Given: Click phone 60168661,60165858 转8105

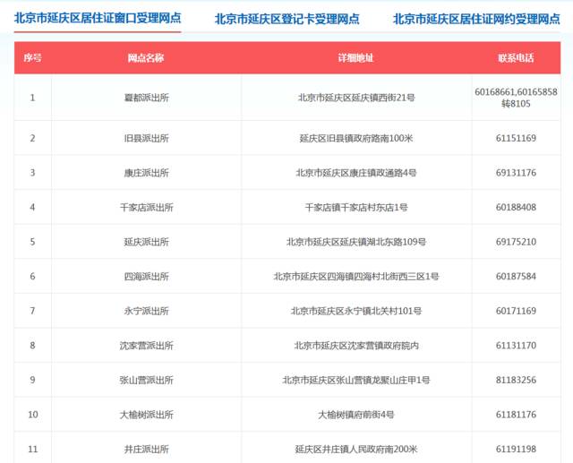Looking at the screenshot, I should point(516,98).
